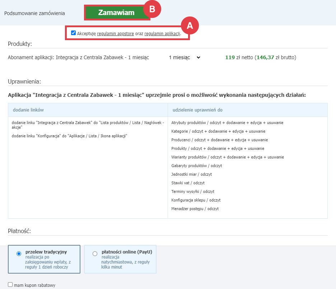This screenshot has height=289, width=336.
Task: Select the "przelew tradycyjny" payment option
Action: [x=18, y=253]
